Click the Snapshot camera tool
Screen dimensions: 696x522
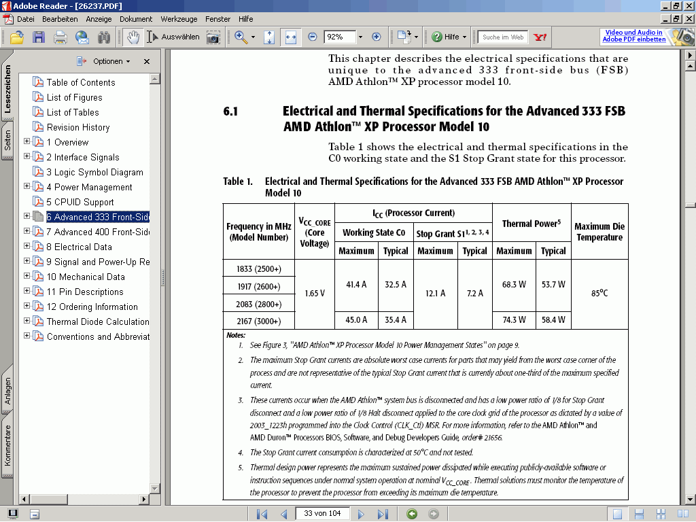[213, 37]
